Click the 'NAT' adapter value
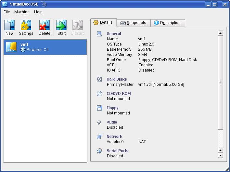The image size is (230, 172). (x=142, y=142)
